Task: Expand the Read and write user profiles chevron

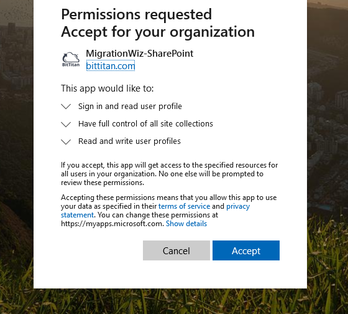Action: click(x=66, y=142)
